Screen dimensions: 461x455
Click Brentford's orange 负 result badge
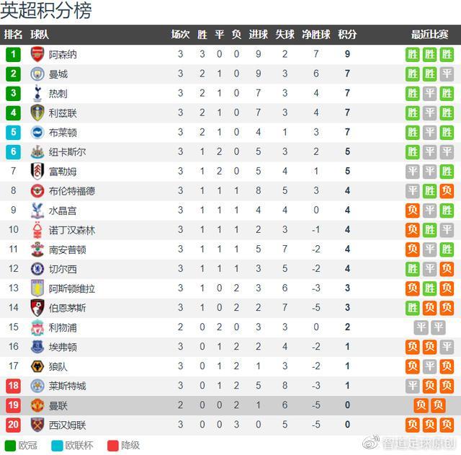pyautogui.click(x=447, y=191)
